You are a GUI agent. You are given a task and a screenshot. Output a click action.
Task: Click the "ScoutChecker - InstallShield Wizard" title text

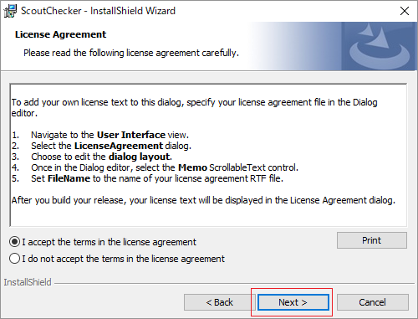pyautogui.click(x=98, y=11)
